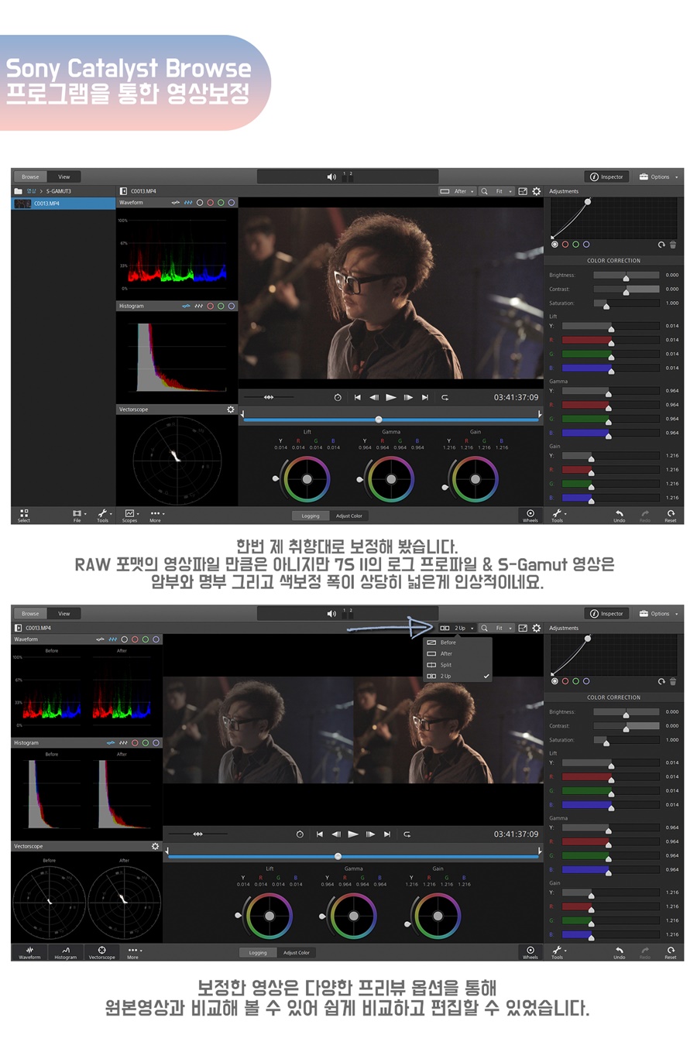The image size is (697, 1045).
Task: Open Vectorscope settings gear in lower window
Action: [155, 846]
